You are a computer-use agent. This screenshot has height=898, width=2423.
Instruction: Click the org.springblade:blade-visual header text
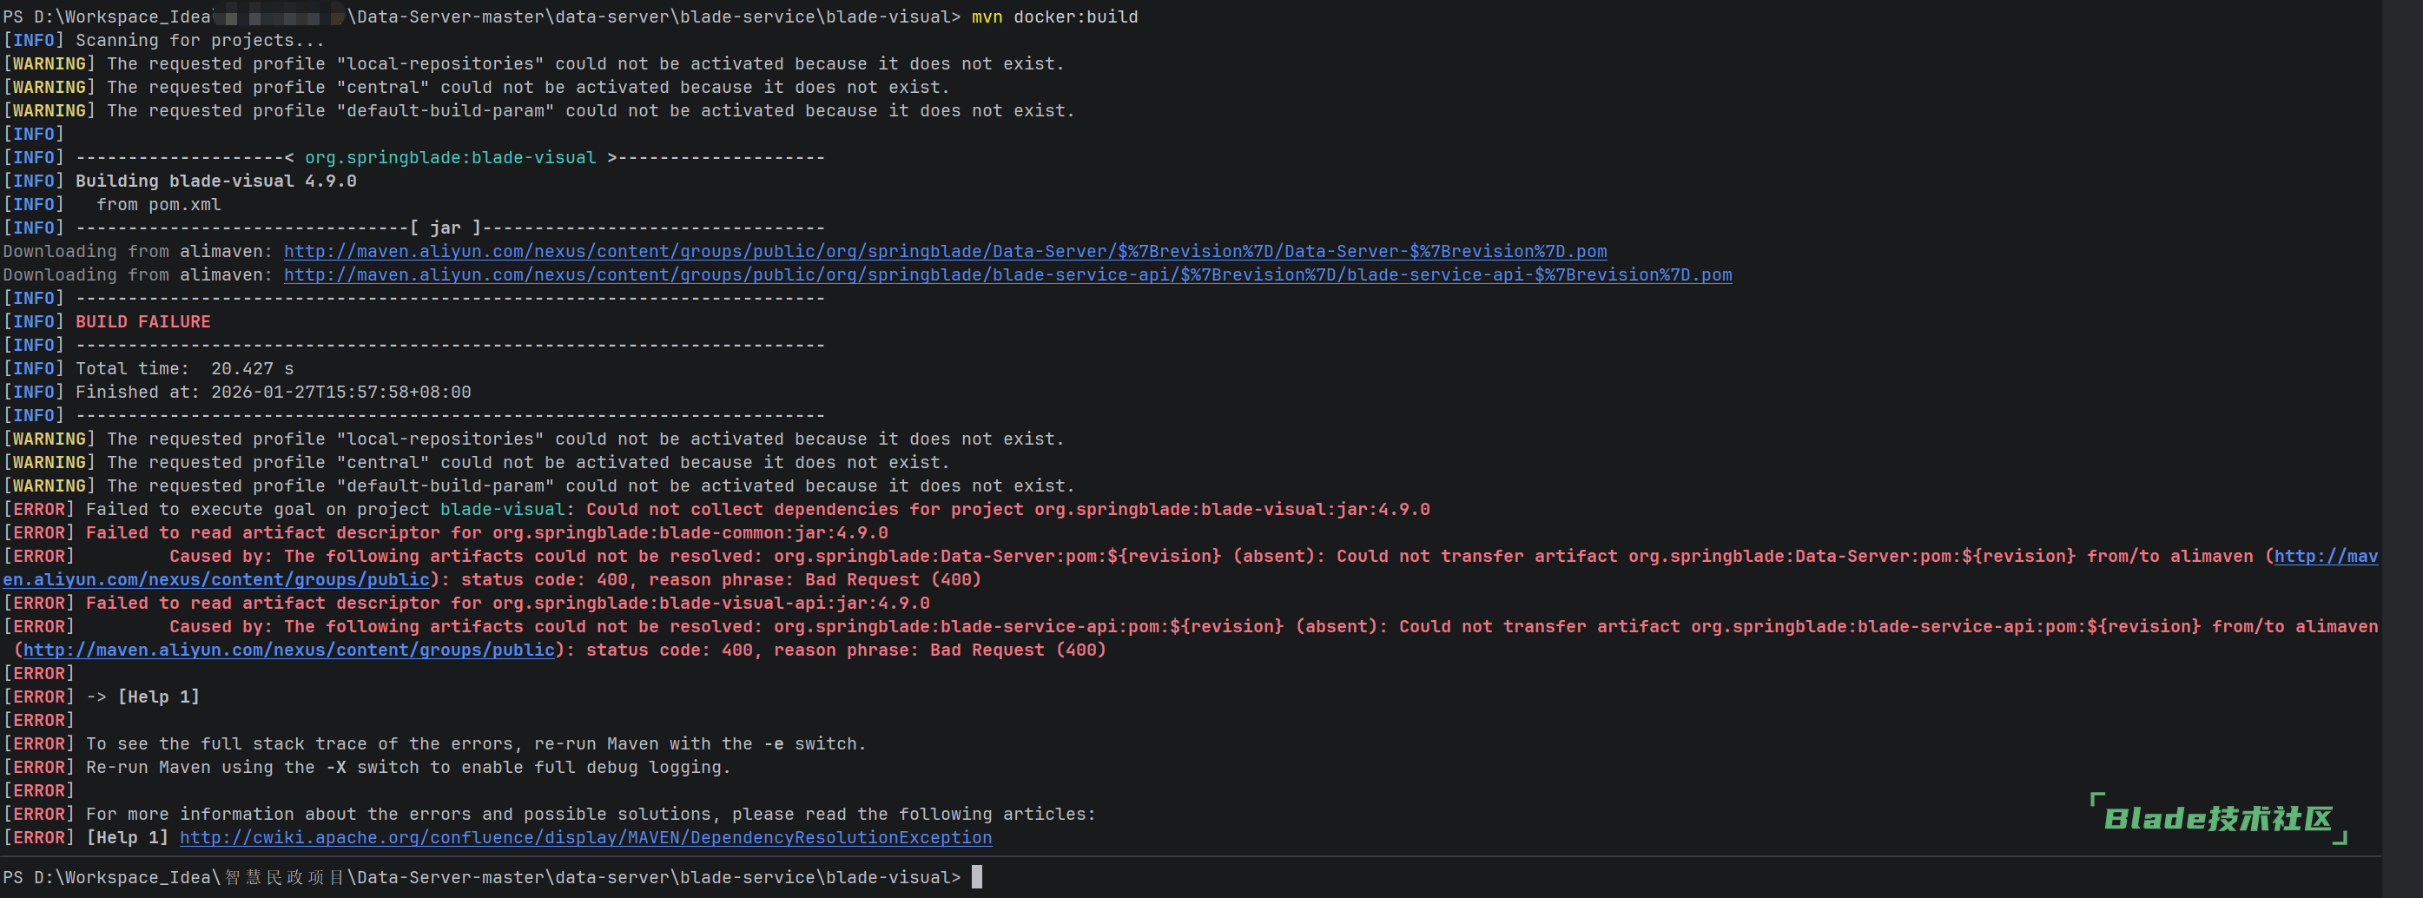pyautogui.click(x=450, y=157)
